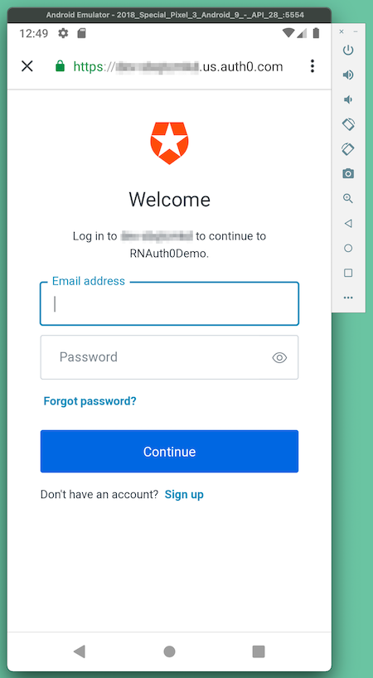Open emulator extended controls three dots

(348, 298)
